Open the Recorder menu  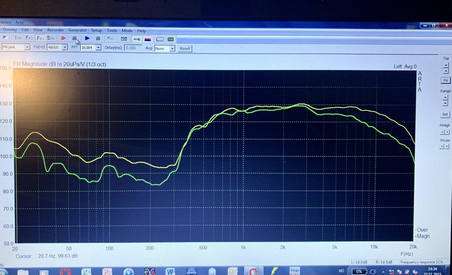[x=55, y=30]
